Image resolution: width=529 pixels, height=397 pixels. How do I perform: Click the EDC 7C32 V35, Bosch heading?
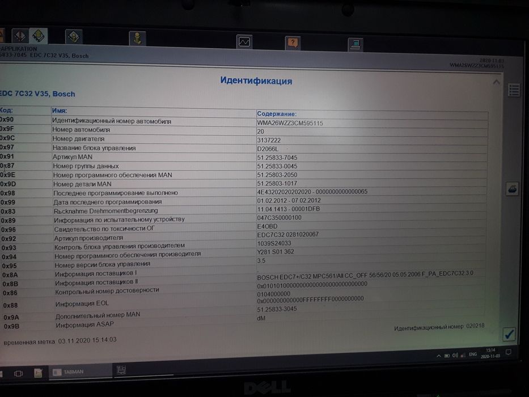pos(37,94)
